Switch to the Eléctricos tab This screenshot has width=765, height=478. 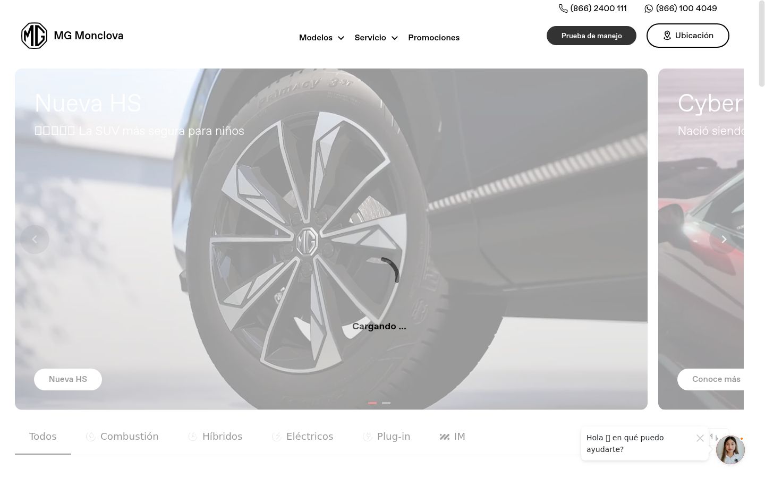303,437
